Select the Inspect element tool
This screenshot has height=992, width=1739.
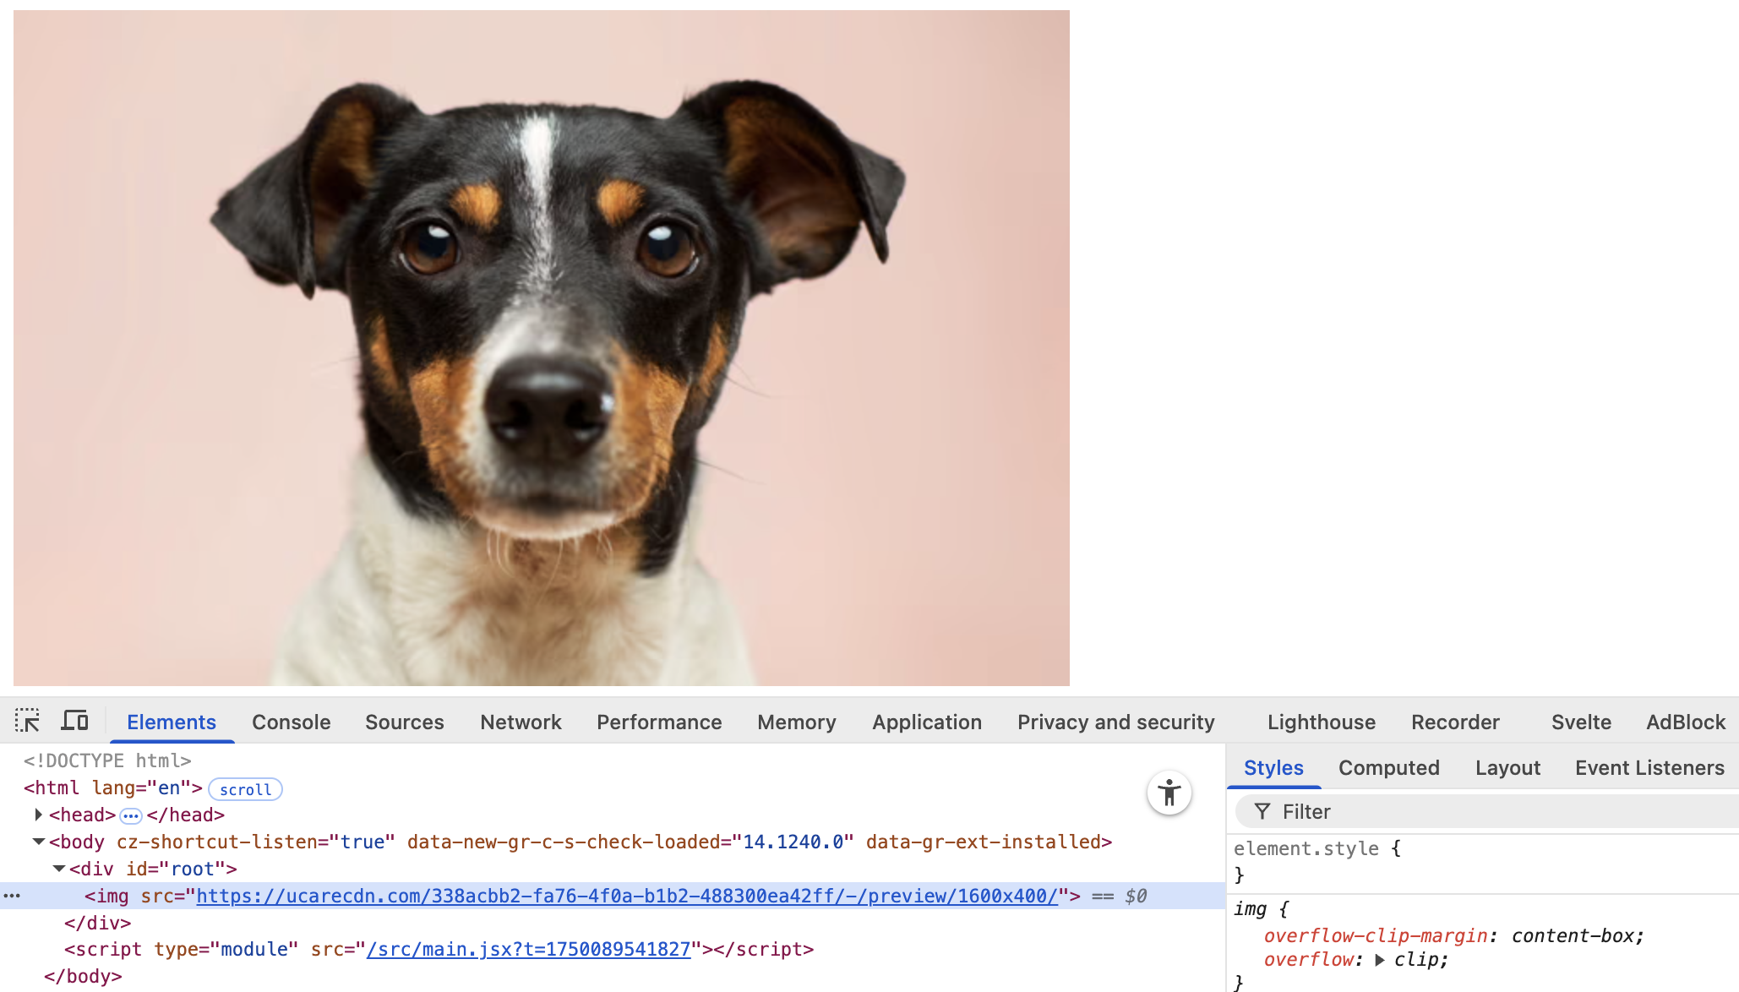coord(28,721)
